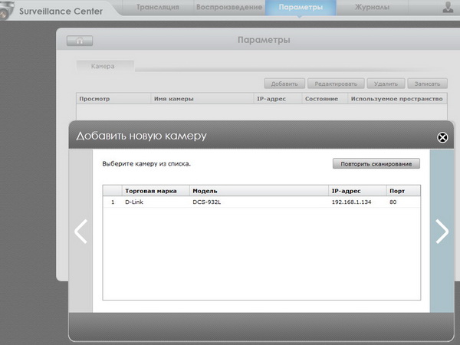The image size is (460, 345).
Task: Select the Камера sub-tab
Action: tap(103, 67)
